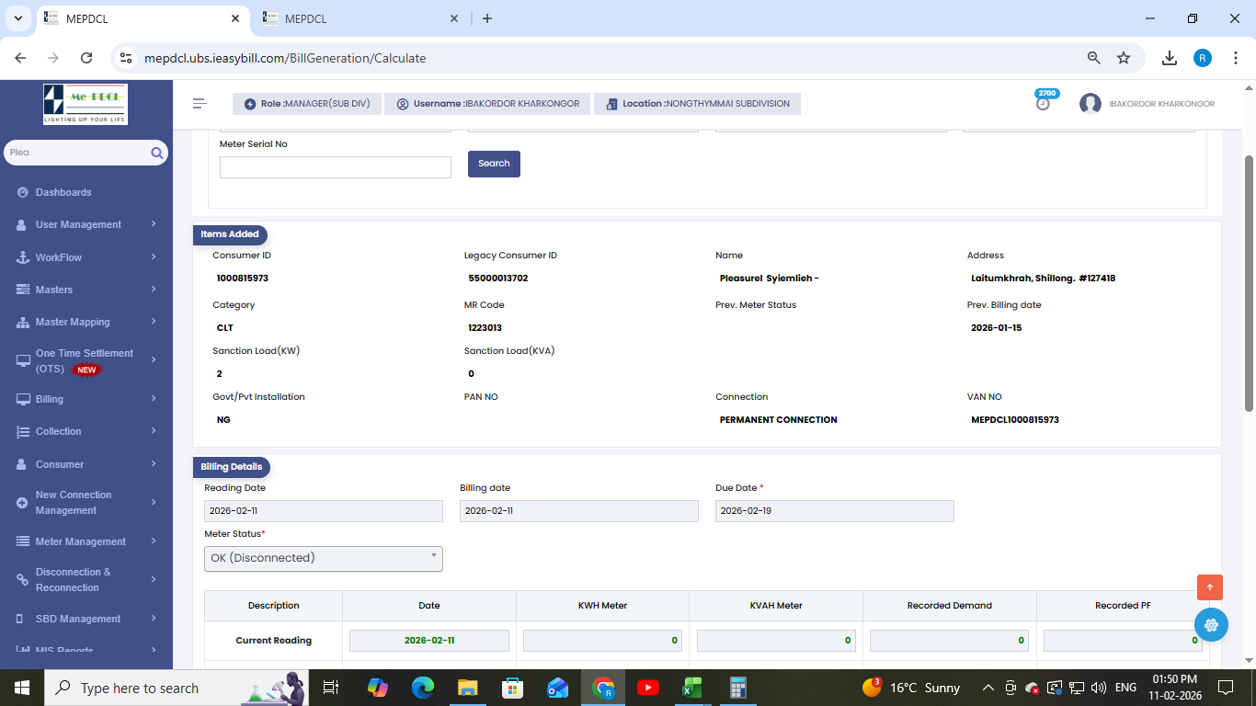This screenshot has height=706, width=1256.
Task: Click the Me-PDCL logo
Action: coord(86,104)
